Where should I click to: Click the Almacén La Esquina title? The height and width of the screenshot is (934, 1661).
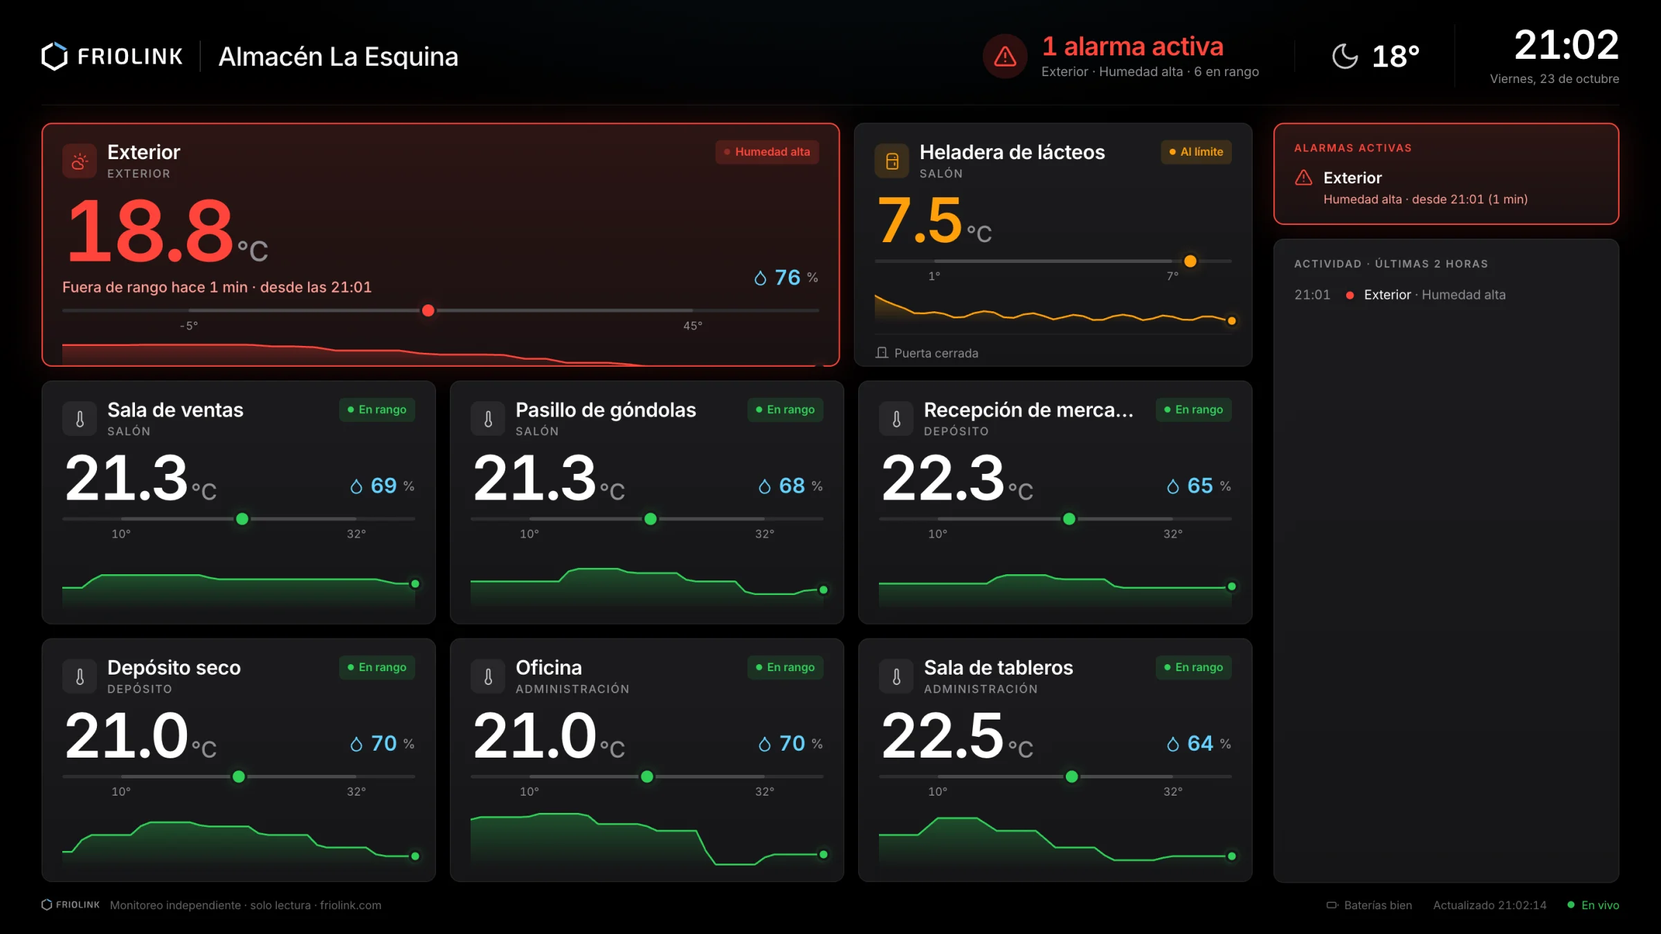tap(338, 57)
